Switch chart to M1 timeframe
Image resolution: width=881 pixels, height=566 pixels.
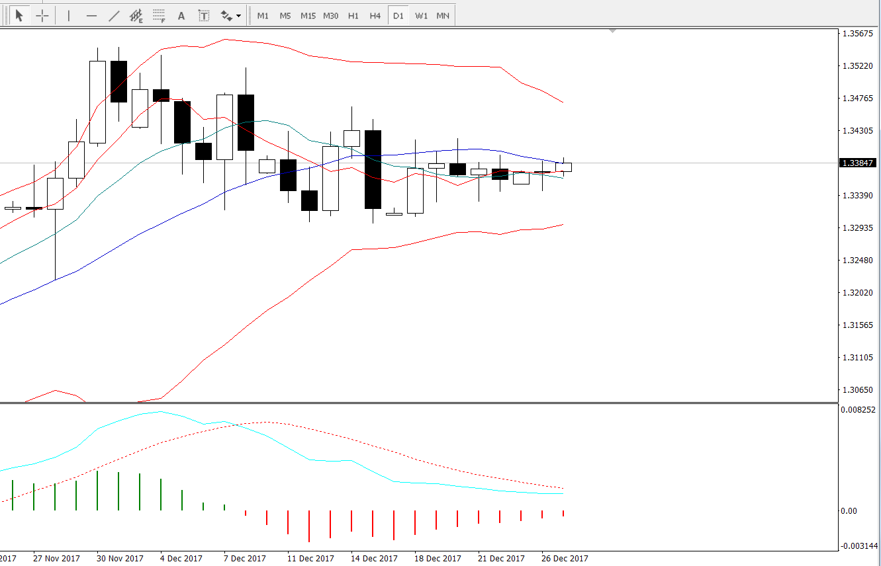(x=263, y=16)
